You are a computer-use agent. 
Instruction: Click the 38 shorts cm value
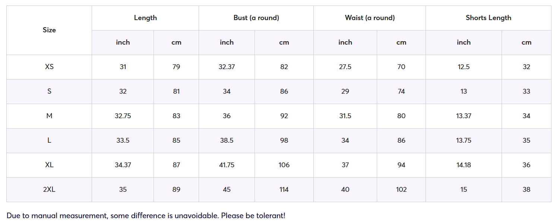(526, 190)
